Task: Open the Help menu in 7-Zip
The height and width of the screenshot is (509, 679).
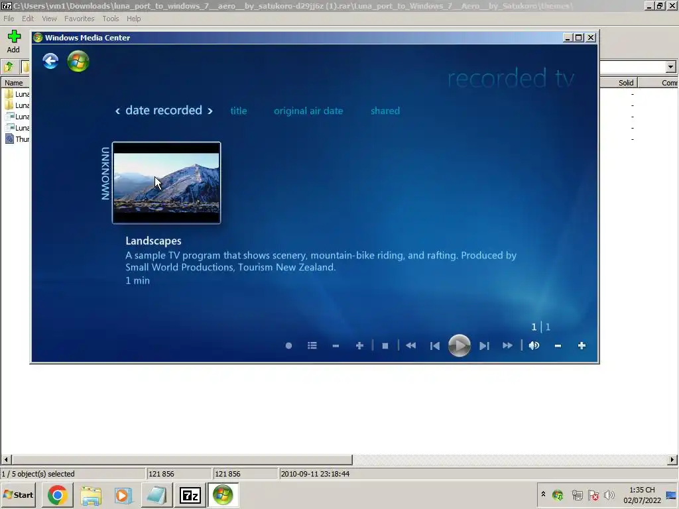Action: [x=133, y=19]
